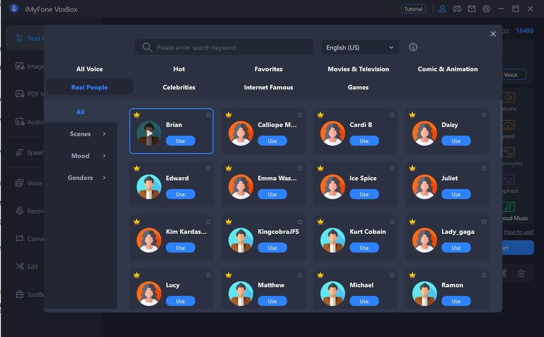
Task: Favorite the Lady_gaga voice
Action: click(484, 221)
